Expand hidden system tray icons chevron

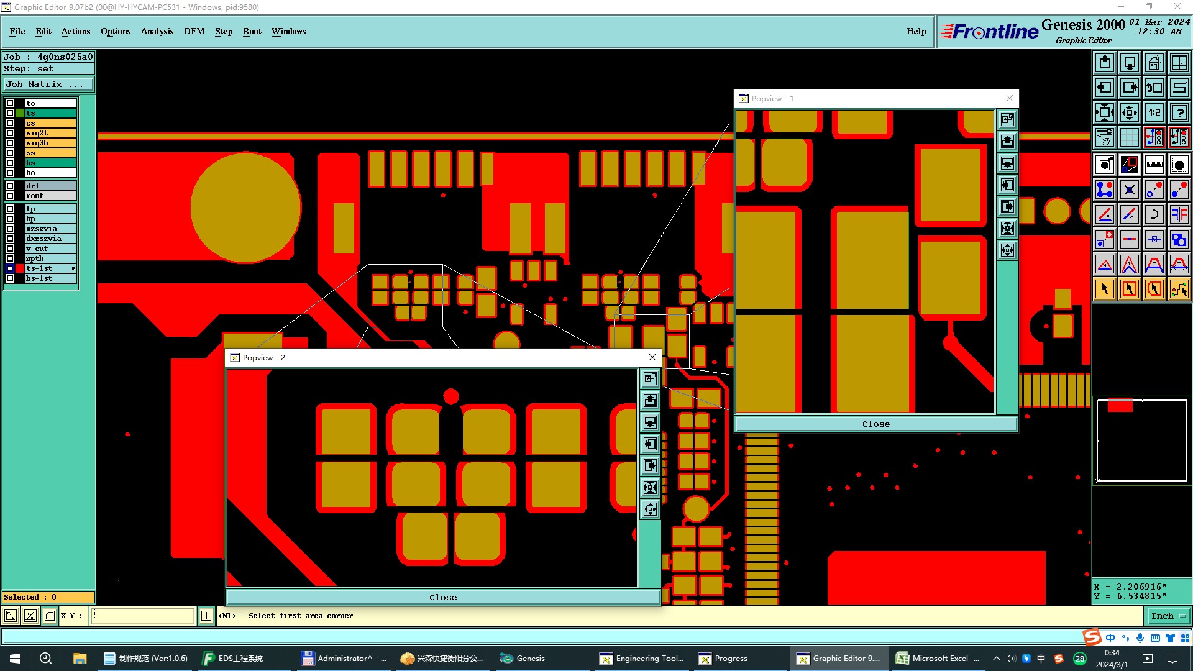[x=996, y=659]
